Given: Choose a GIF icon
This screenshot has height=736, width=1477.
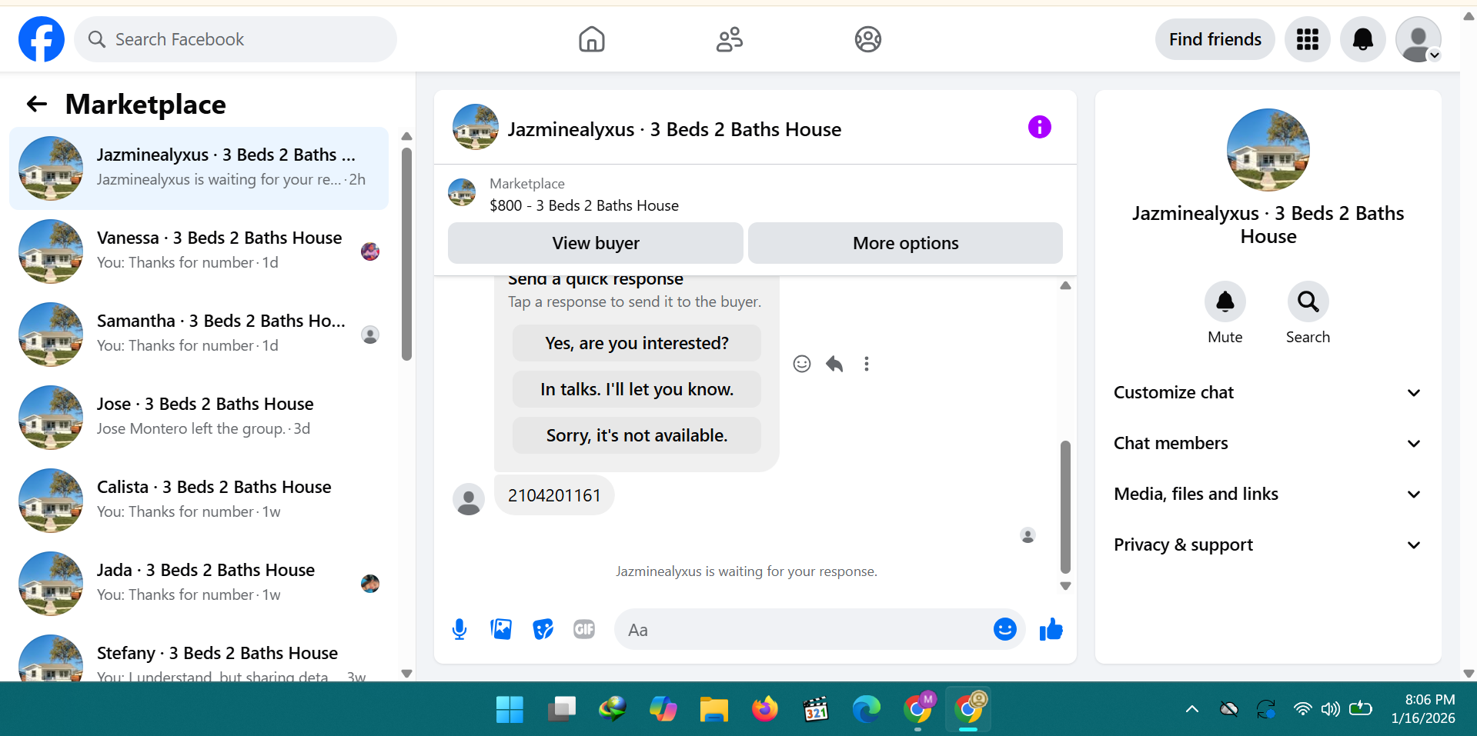Looking at the screenshot, I should (x=584, y=630).
